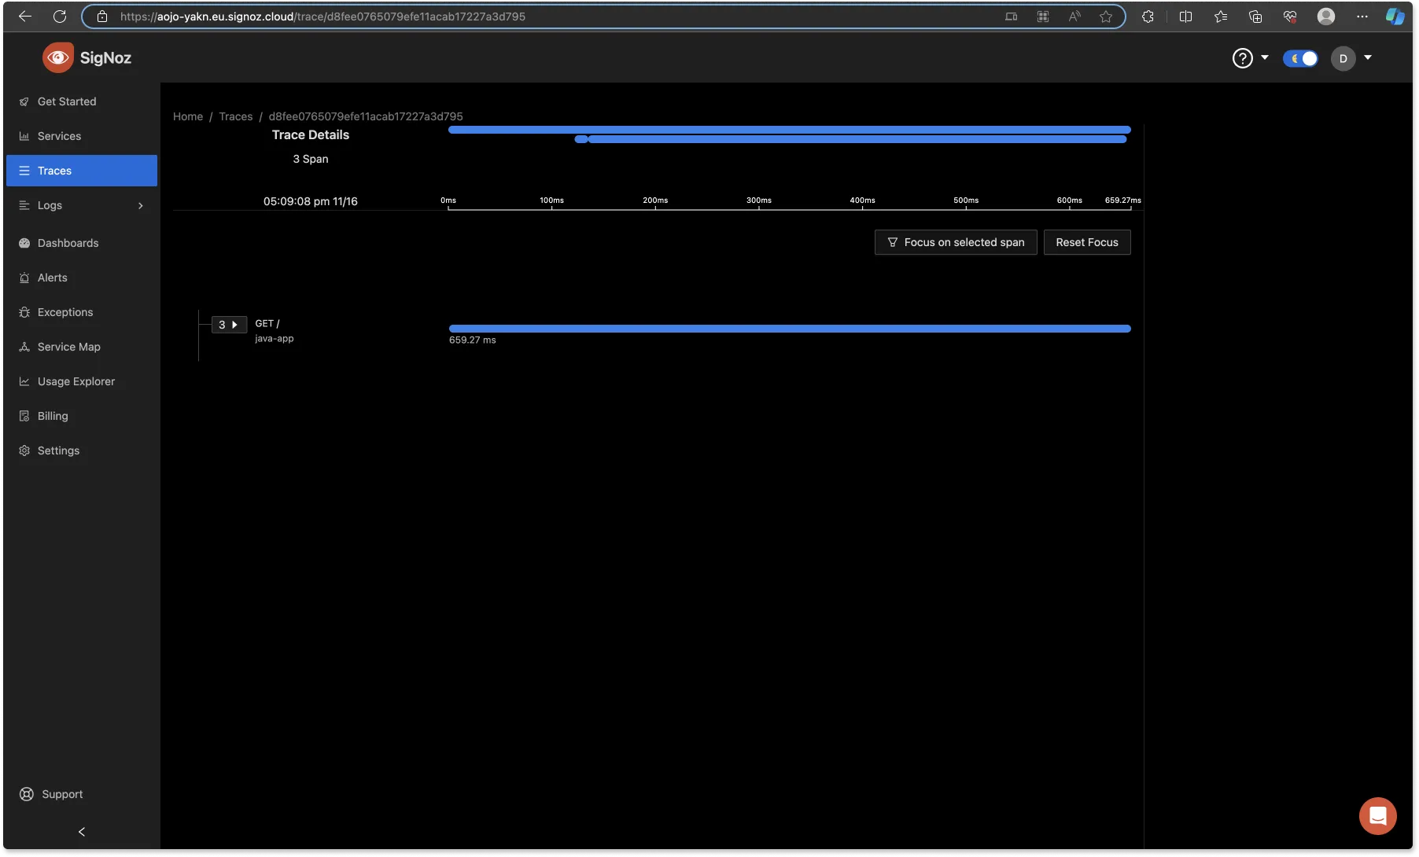Expand Logs submenu chevron
This screenshot has height=857, width=1419.
pos(141,205)
